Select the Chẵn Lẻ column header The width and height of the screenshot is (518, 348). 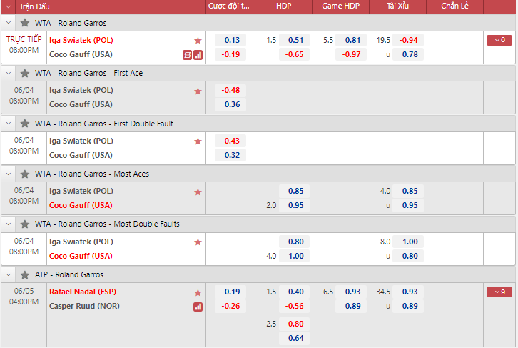[x=454, y=6]
